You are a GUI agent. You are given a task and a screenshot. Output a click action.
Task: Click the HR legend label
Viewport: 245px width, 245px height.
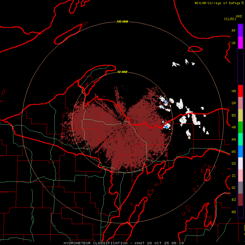tap(234, 127)
